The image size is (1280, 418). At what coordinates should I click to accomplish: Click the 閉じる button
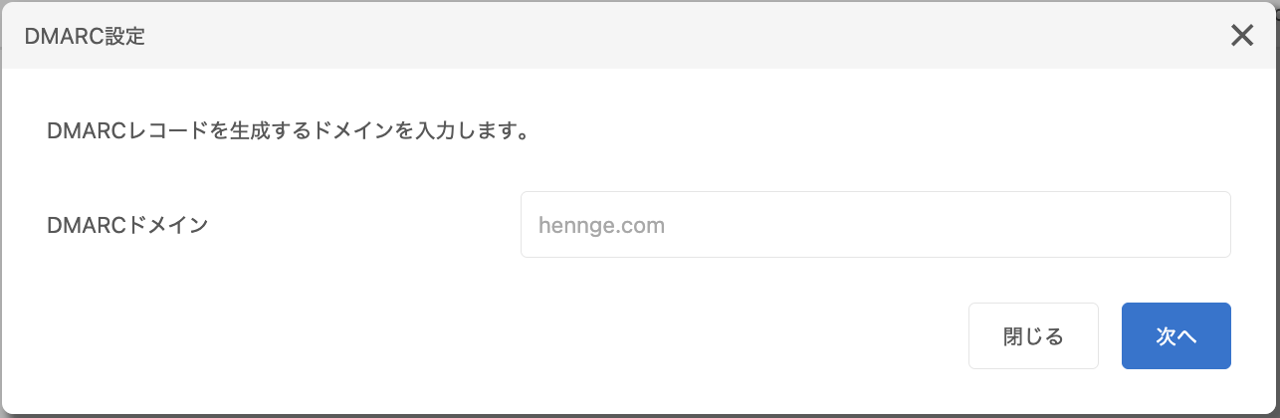click(1033, 336)
